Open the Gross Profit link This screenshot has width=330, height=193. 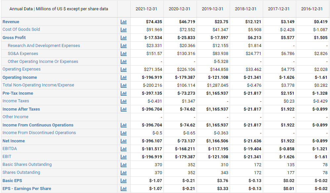click(x=14, y=38)
